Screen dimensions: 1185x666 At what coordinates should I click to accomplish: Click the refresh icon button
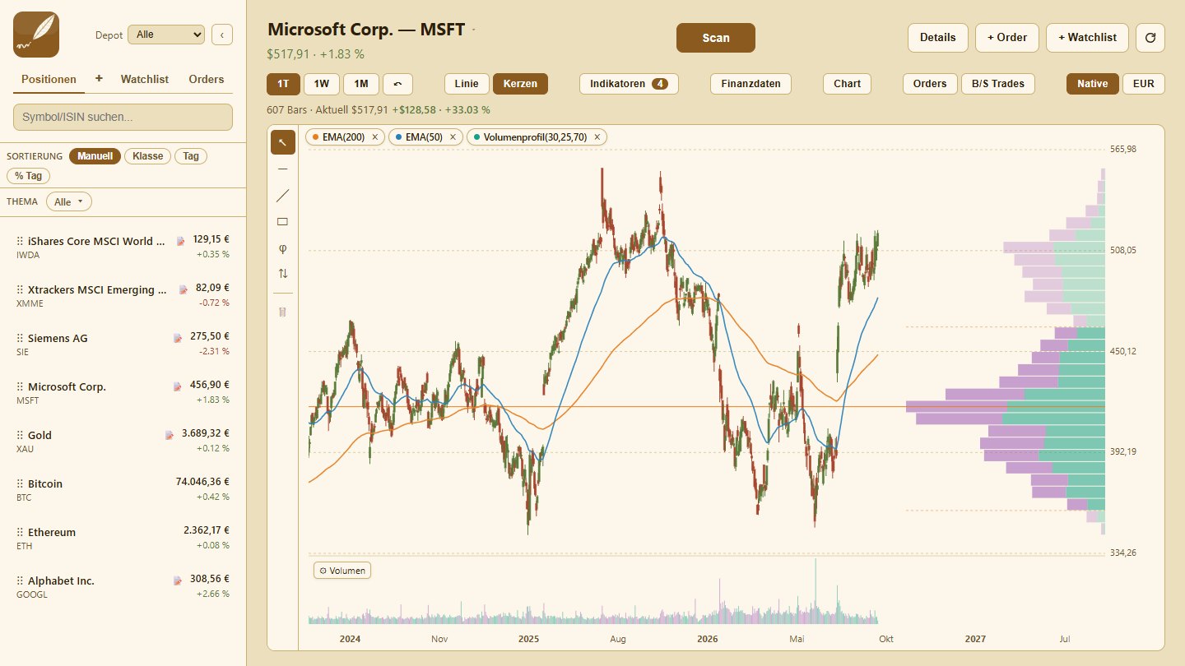[1150, 37]
